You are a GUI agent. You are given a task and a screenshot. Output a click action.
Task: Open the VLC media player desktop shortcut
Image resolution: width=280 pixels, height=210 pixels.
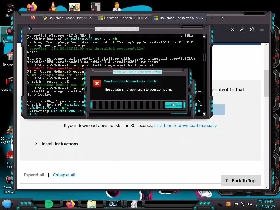(53, 7)
